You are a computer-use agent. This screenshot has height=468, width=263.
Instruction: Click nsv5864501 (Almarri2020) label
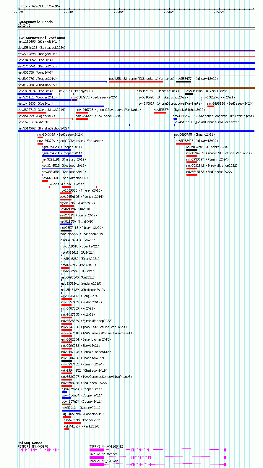(207, 147)
